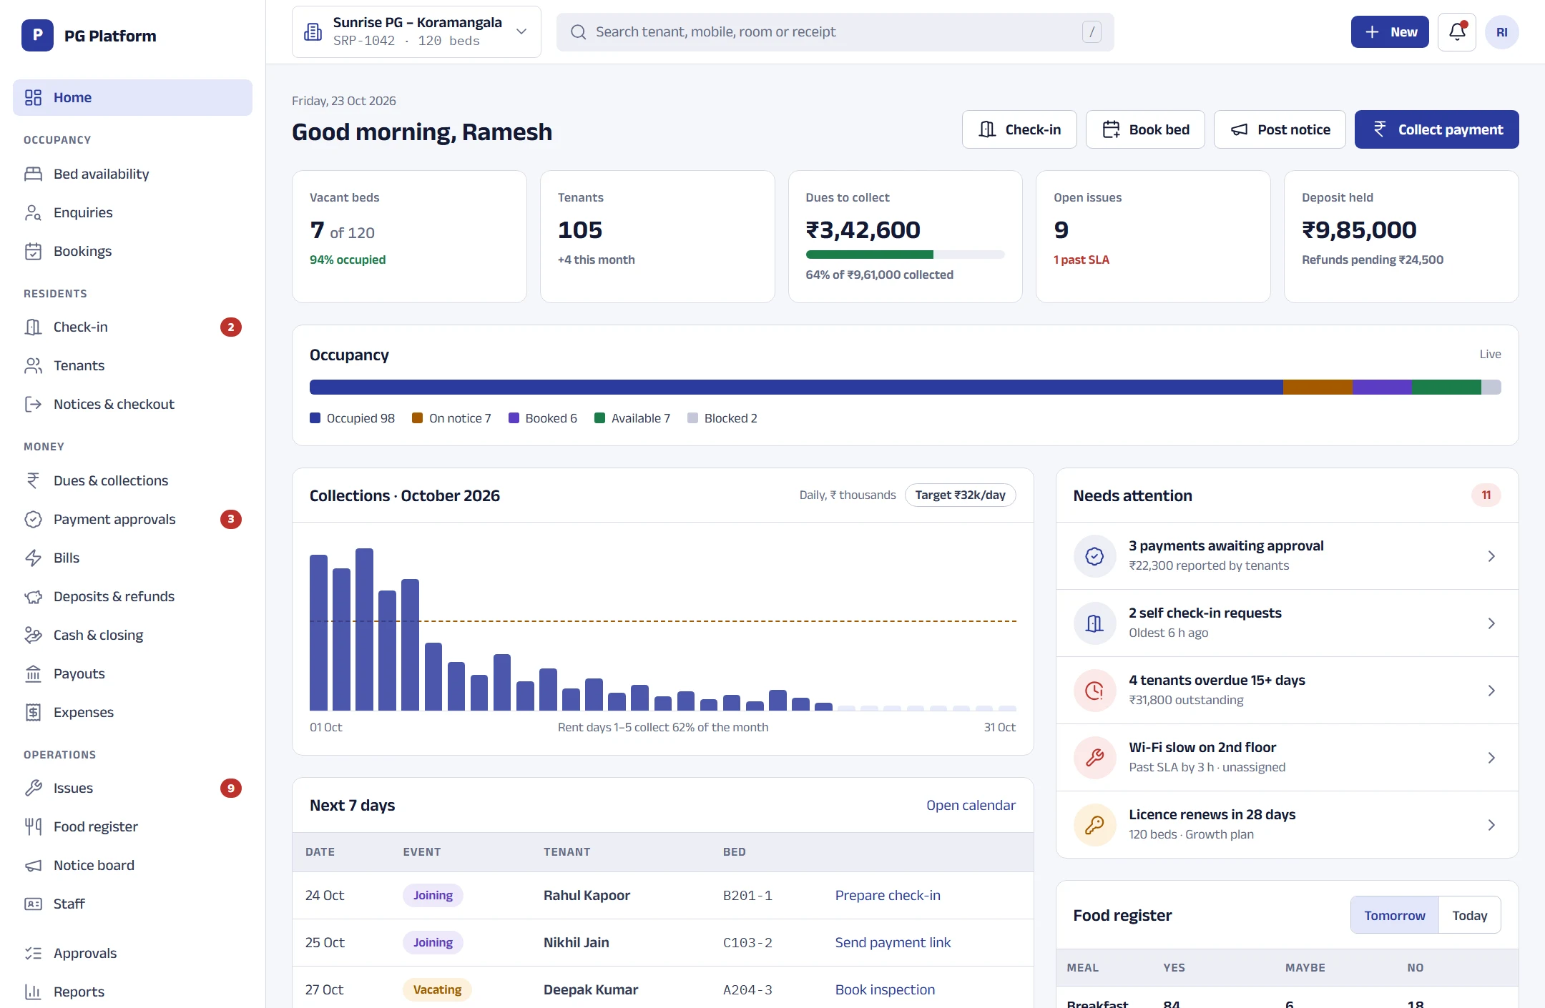Expand the Wi-Fi slow on 2nd floor chevron

tap(1491, 758)
